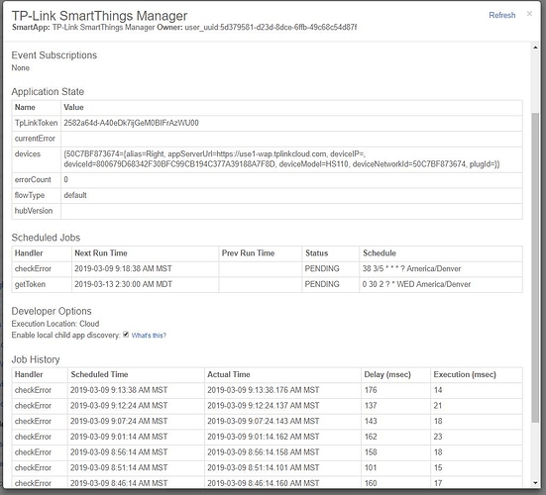This screenshot has width=546, height=495.
Task: Click the TpLinkToken name cell
Action: [37, 123]
